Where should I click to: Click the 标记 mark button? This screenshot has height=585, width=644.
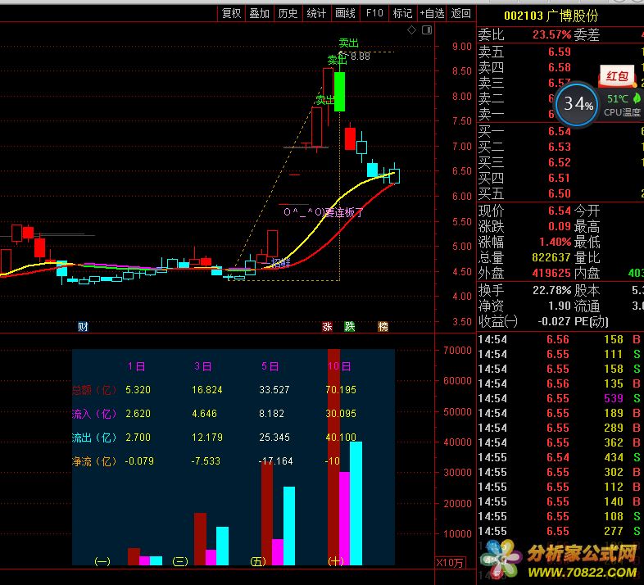pyautogui.click(x=402, y=14)
